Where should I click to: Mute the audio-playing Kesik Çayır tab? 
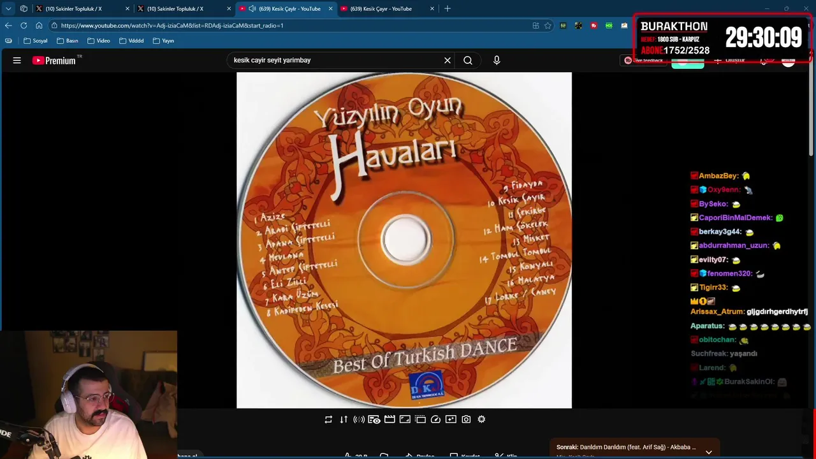point(252,9)
